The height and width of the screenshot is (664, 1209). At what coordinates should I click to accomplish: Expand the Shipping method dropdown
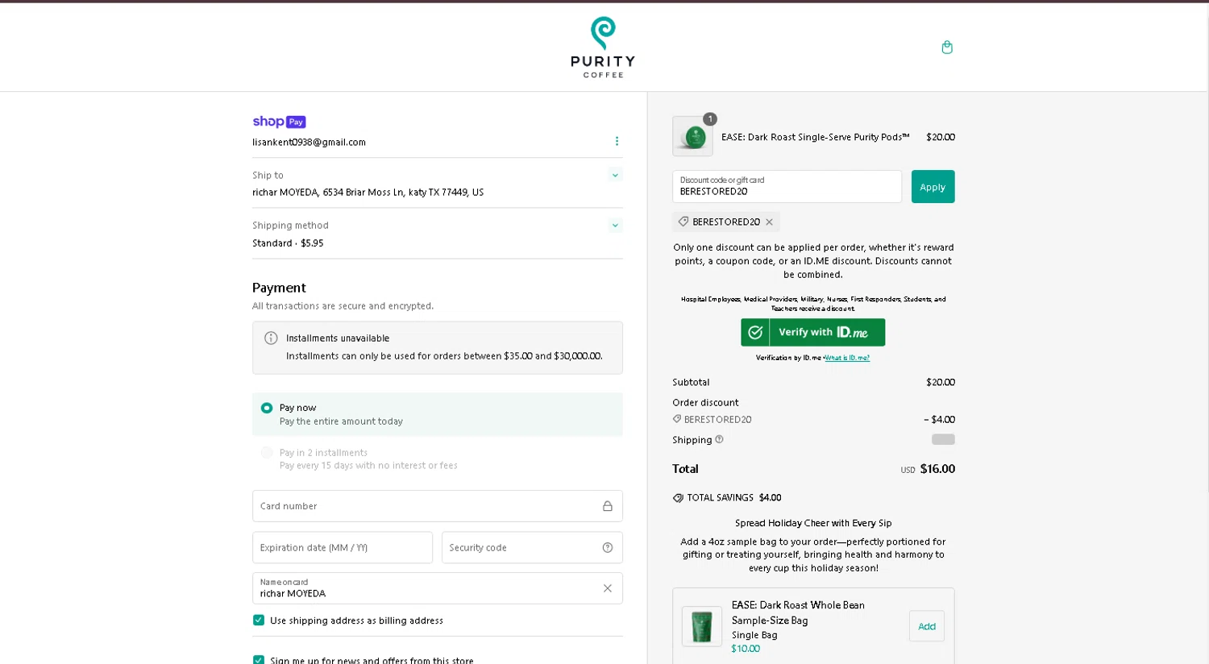615,226
